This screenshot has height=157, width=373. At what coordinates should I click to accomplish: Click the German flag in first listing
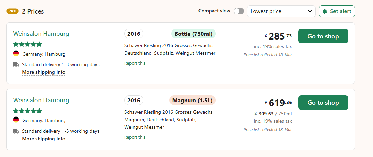16,53
